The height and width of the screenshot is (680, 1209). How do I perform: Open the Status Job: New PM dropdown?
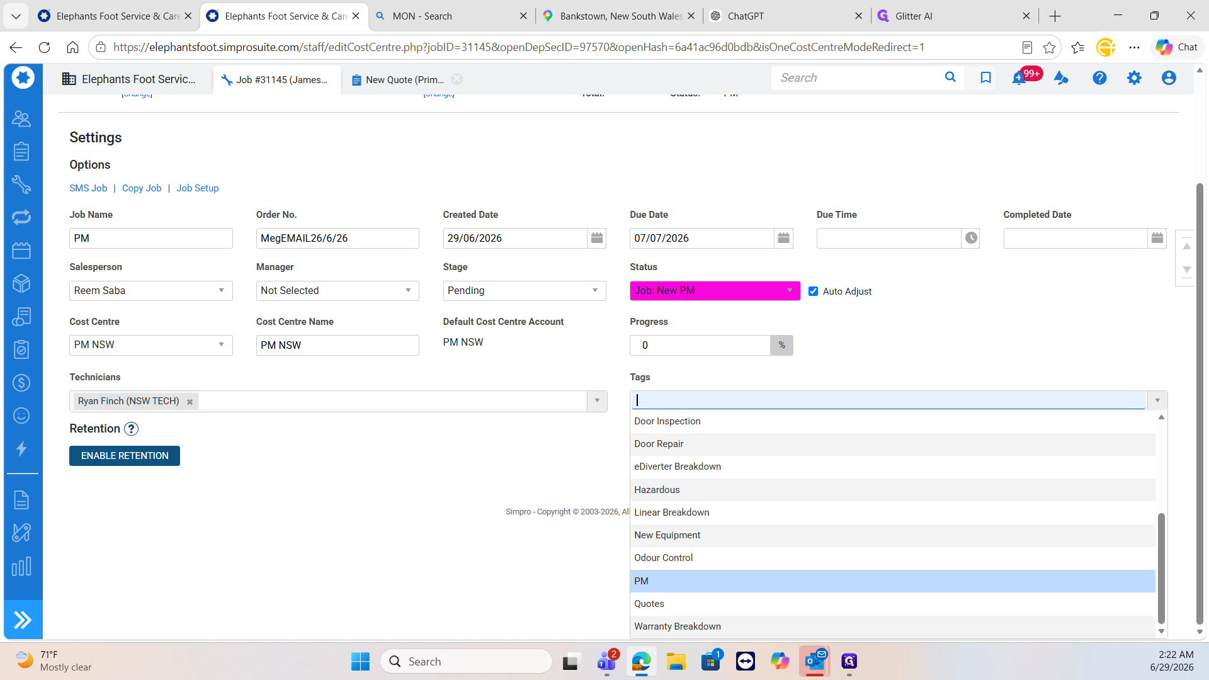pyautogui.click(x=715, y=290)
